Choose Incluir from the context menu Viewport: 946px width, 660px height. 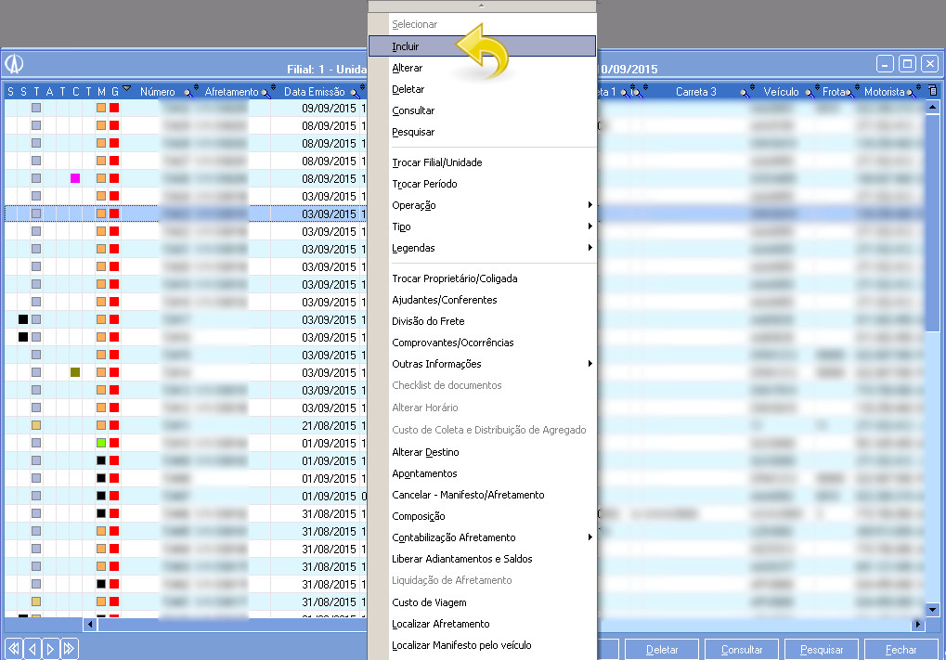point(406,46)
